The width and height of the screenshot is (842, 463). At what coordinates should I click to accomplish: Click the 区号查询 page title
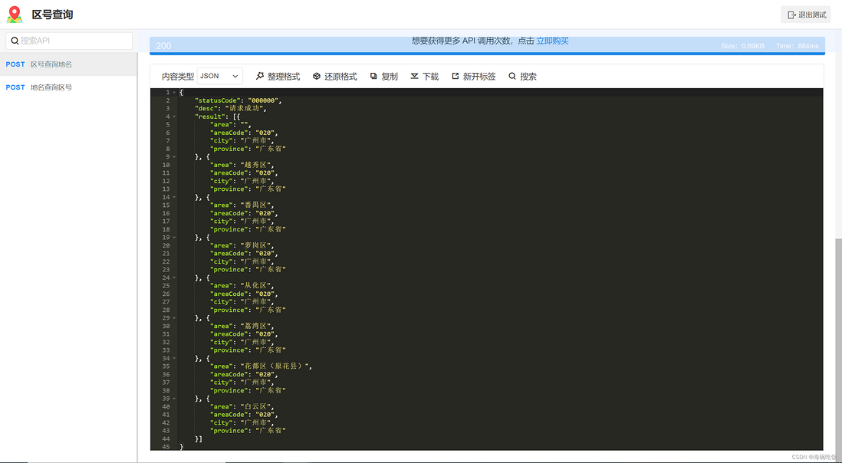[52, 15]
